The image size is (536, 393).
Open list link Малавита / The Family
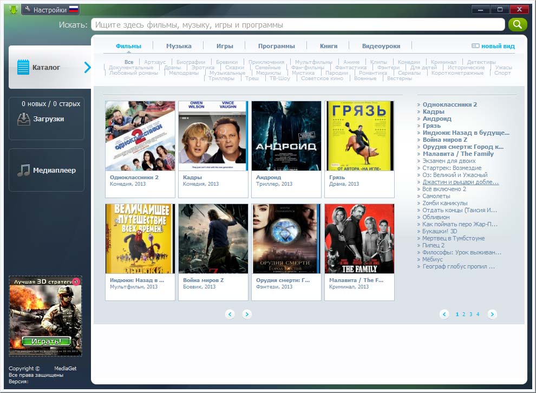(x=458, y=154)
